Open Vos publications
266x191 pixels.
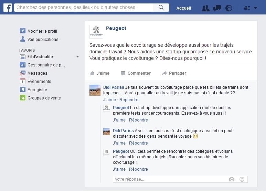[x=43, y=39]
